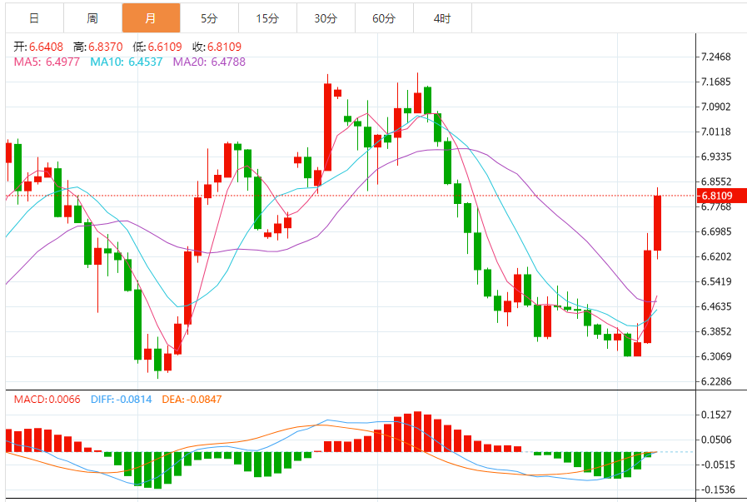This screenshot has width=747, height=502.
Task: Click the 7.1685 price axis label
Action: click(715, 82)
